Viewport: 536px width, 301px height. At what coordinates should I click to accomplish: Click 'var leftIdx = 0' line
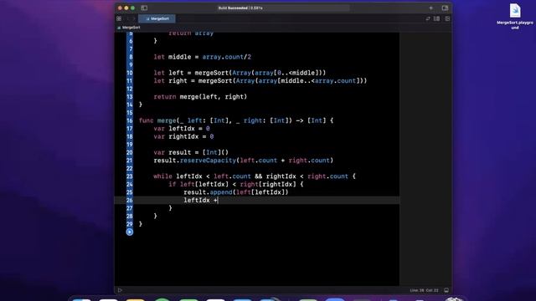point(182,129)
